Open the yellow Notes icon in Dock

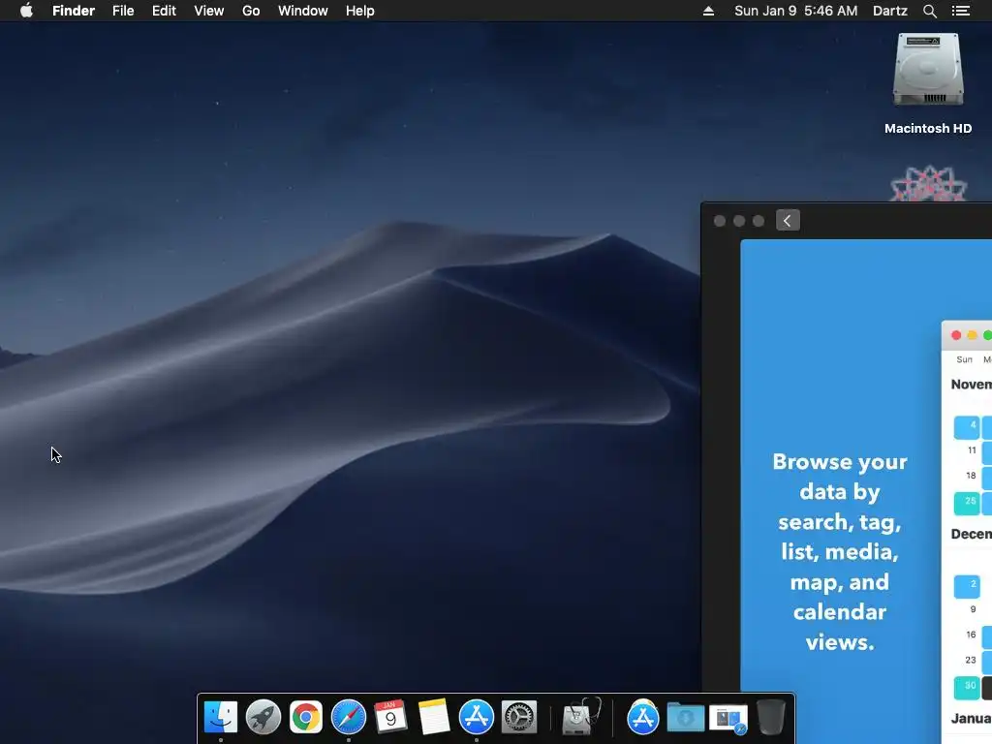434,717
